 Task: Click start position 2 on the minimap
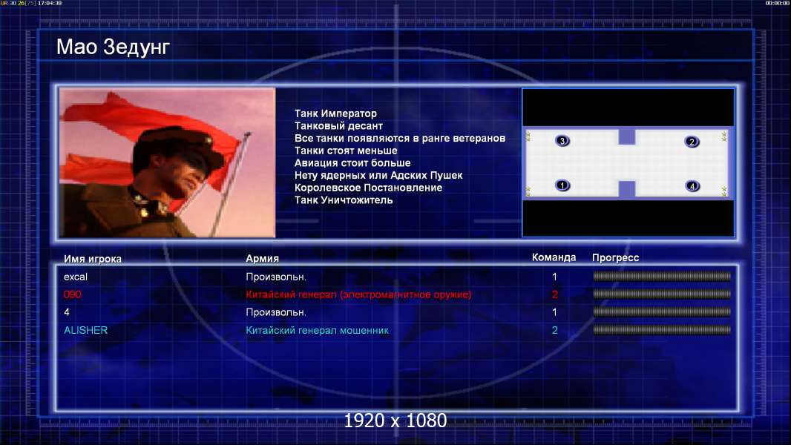692,142
